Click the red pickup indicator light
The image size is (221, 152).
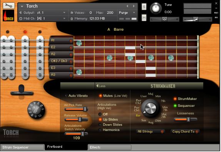tap(25, 32)
